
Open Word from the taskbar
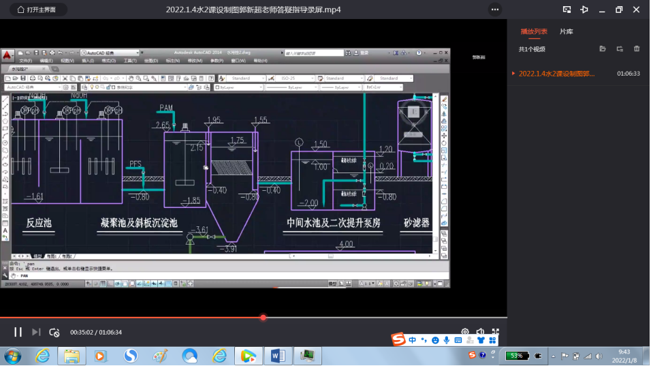pyautogui.click(x=279, y=355)
